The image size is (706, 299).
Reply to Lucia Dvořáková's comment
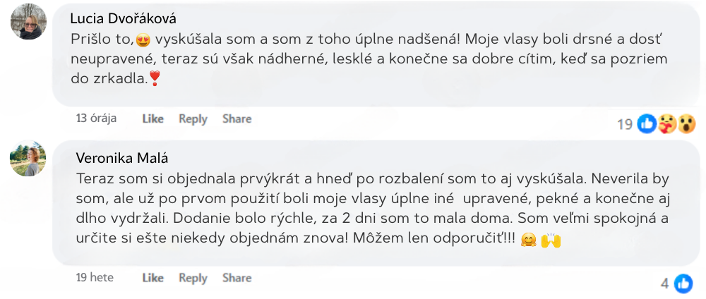pos(193,119)
